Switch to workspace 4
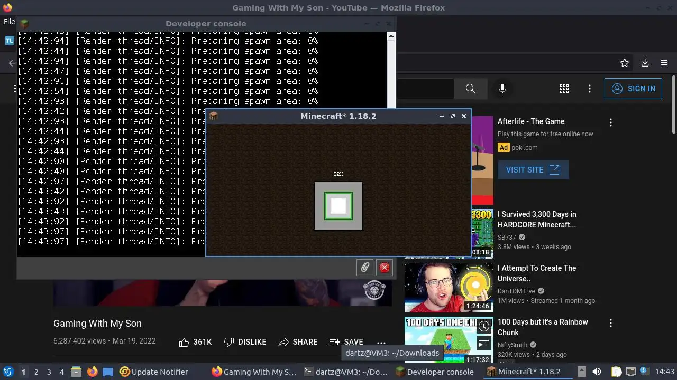The height and width of the screenshot is (380, 677). point(61,372)
